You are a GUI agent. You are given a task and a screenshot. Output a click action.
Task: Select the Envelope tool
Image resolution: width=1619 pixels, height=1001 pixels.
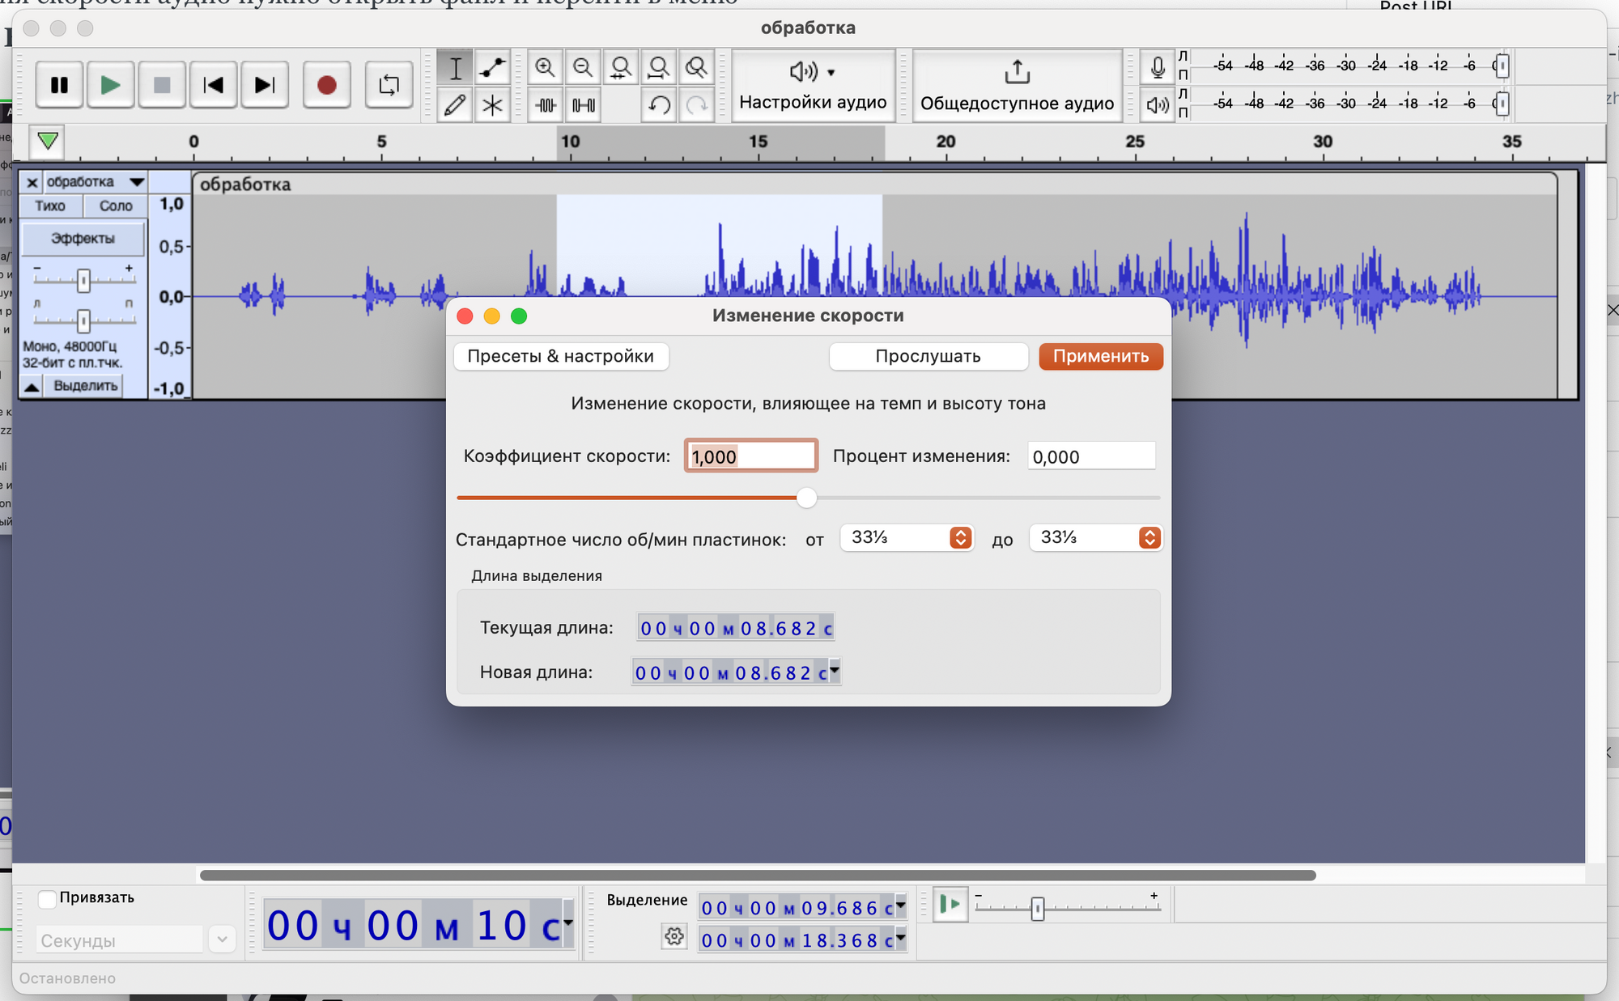click(492, 68)
